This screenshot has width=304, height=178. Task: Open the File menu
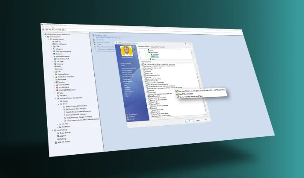[43, 27]
